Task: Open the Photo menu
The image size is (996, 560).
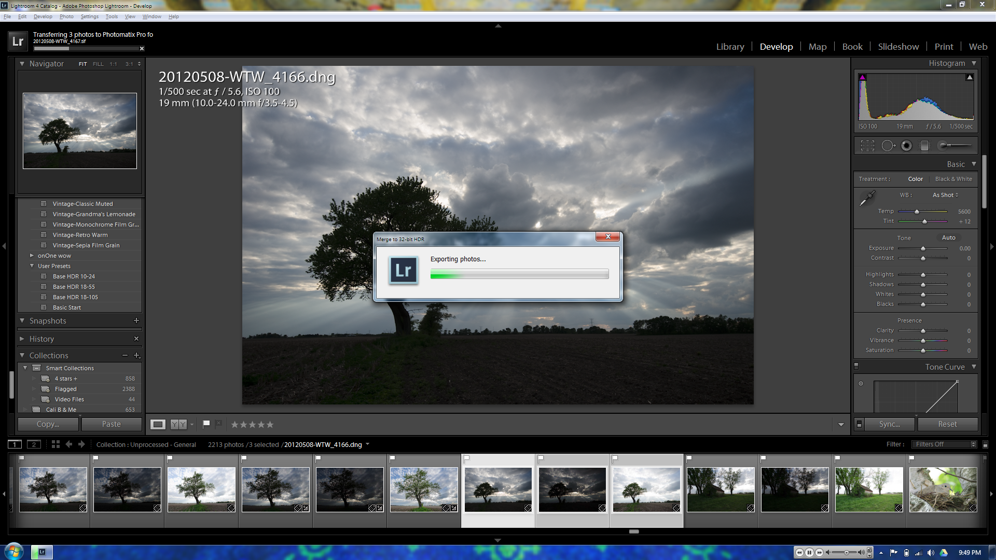Action: tap(66, 16)
